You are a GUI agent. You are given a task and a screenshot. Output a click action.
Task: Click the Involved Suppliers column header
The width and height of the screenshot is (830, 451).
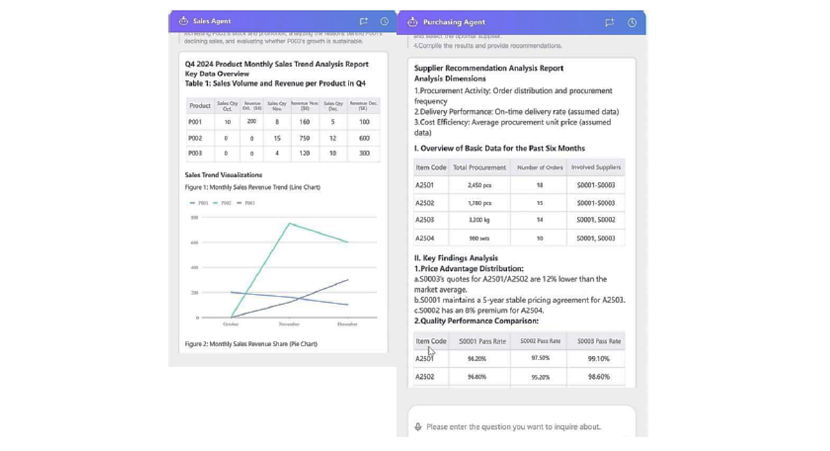click(596, 168)
